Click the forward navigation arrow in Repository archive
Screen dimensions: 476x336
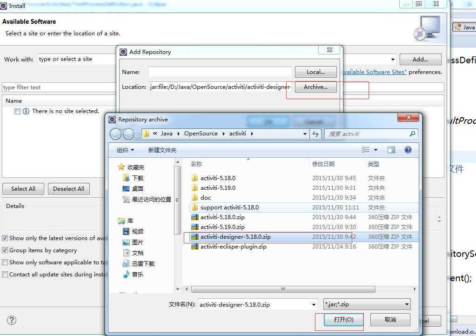point(128,134)
